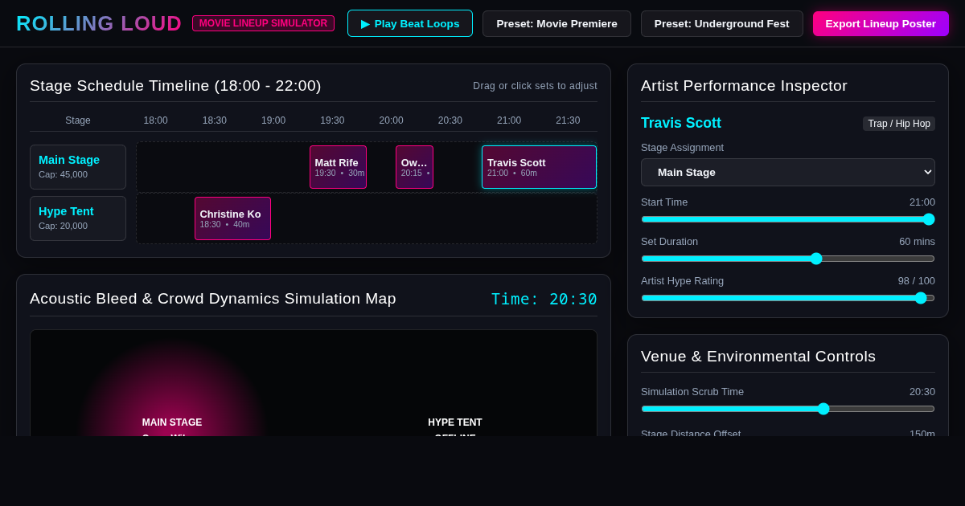Click the Movie Lineup Simulator badge

click(x=263, y=23)
